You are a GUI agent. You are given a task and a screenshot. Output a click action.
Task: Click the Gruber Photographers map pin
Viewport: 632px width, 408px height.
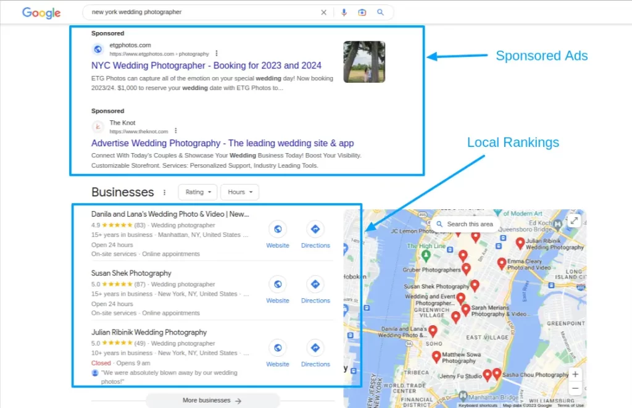click(x=466, y=269)
